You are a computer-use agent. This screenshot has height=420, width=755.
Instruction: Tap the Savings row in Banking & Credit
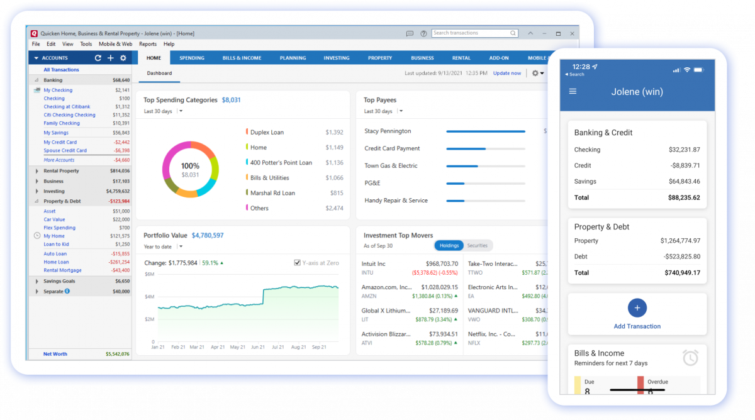click(x=637, y=182)
